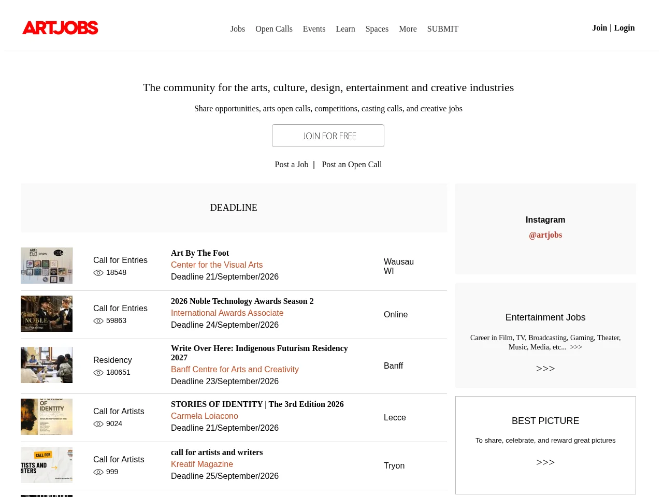Click the Call for Entries label above 18548
The height and width of the screenshot is (497, 663).
[x=120, y=260]
